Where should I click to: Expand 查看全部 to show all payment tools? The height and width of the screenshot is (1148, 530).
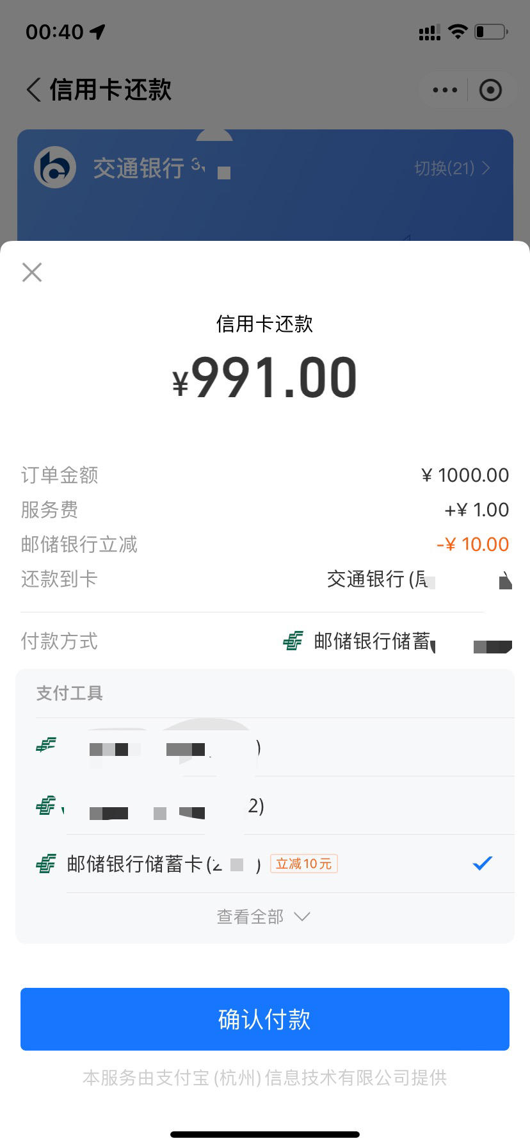click(263, 917)
